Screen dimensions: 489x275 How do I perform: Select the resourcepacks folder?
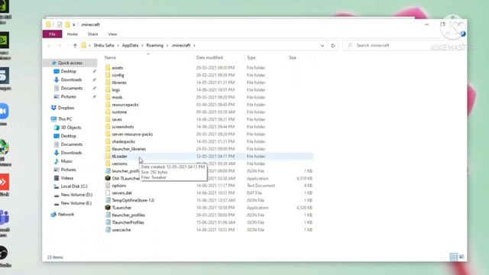pyautogui.click(x=125, y=105)
